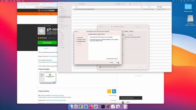Select the Red tag in the Finder sidebar
Viewport: 196px width, 110px height.
pos(62,33)
